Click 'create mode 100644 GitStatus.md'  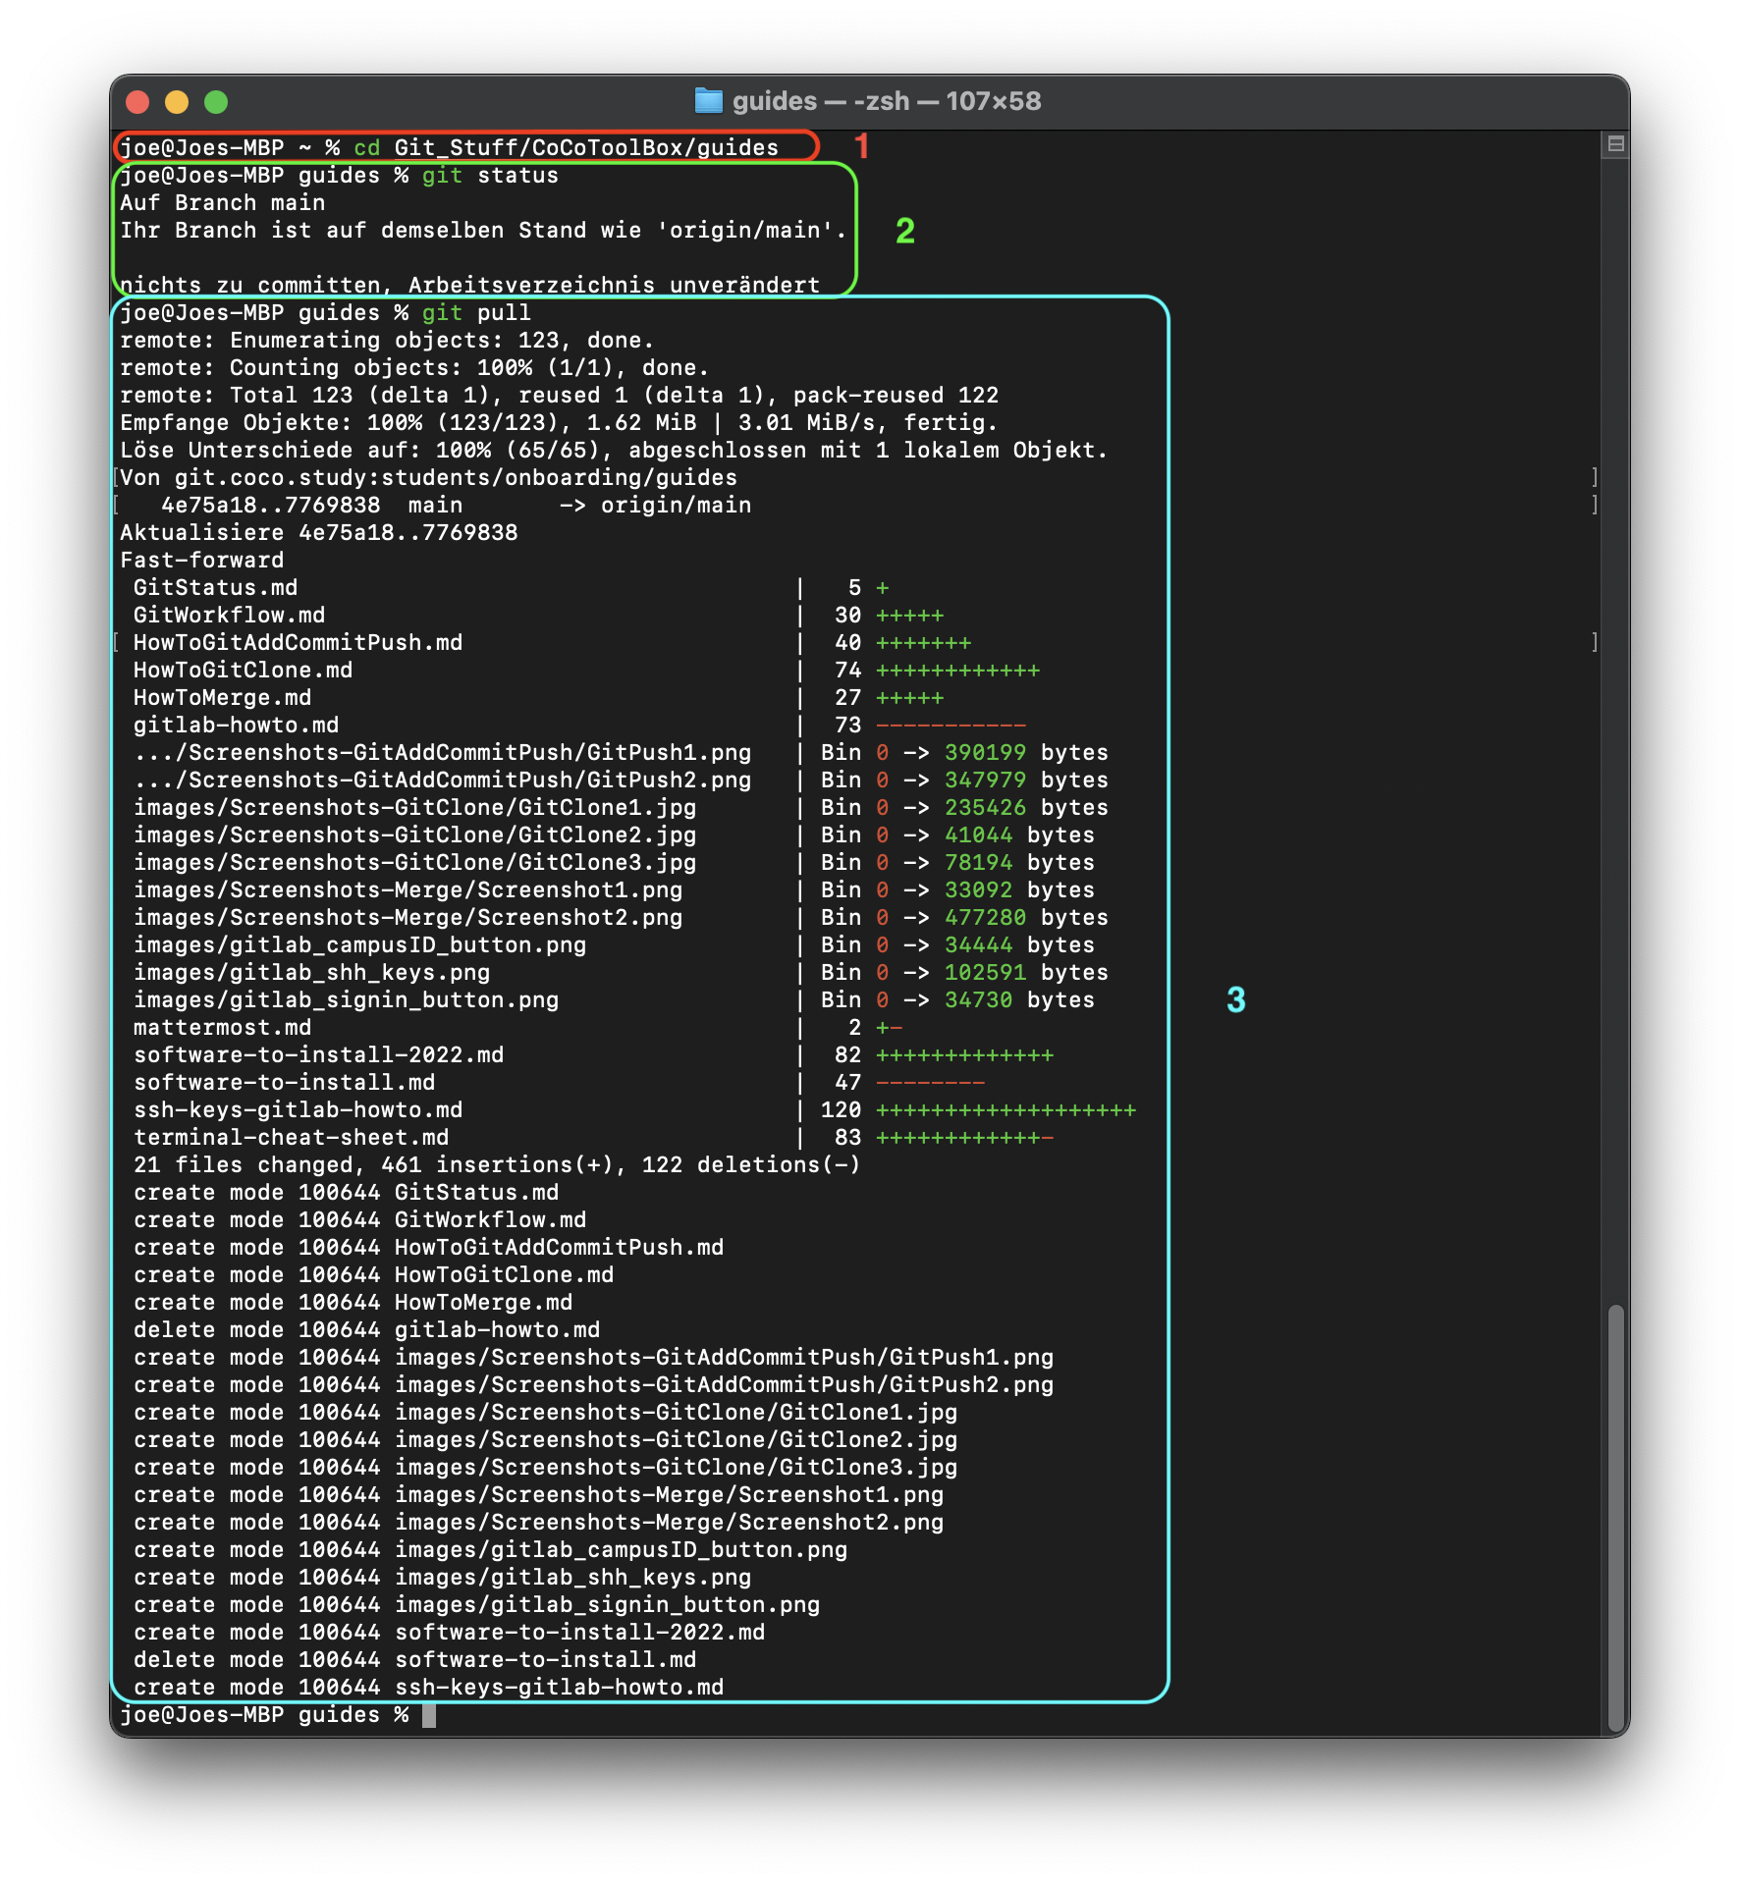(346, 1192)
